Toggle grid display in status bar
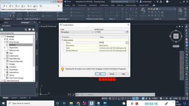The image size is (189, 106). tap(110, 98)
